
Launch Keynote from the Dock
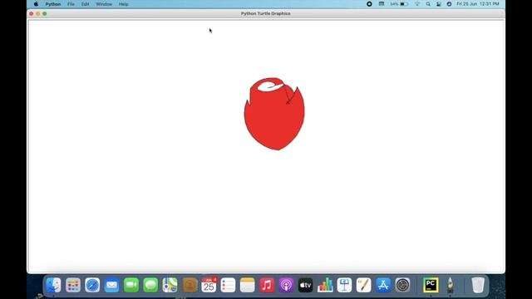pyautogui.click(x=344, y=285)
